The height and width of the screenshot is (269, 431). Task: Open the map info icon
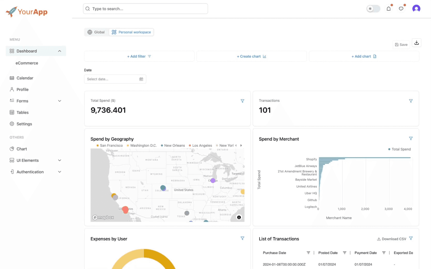click(239, 217)
